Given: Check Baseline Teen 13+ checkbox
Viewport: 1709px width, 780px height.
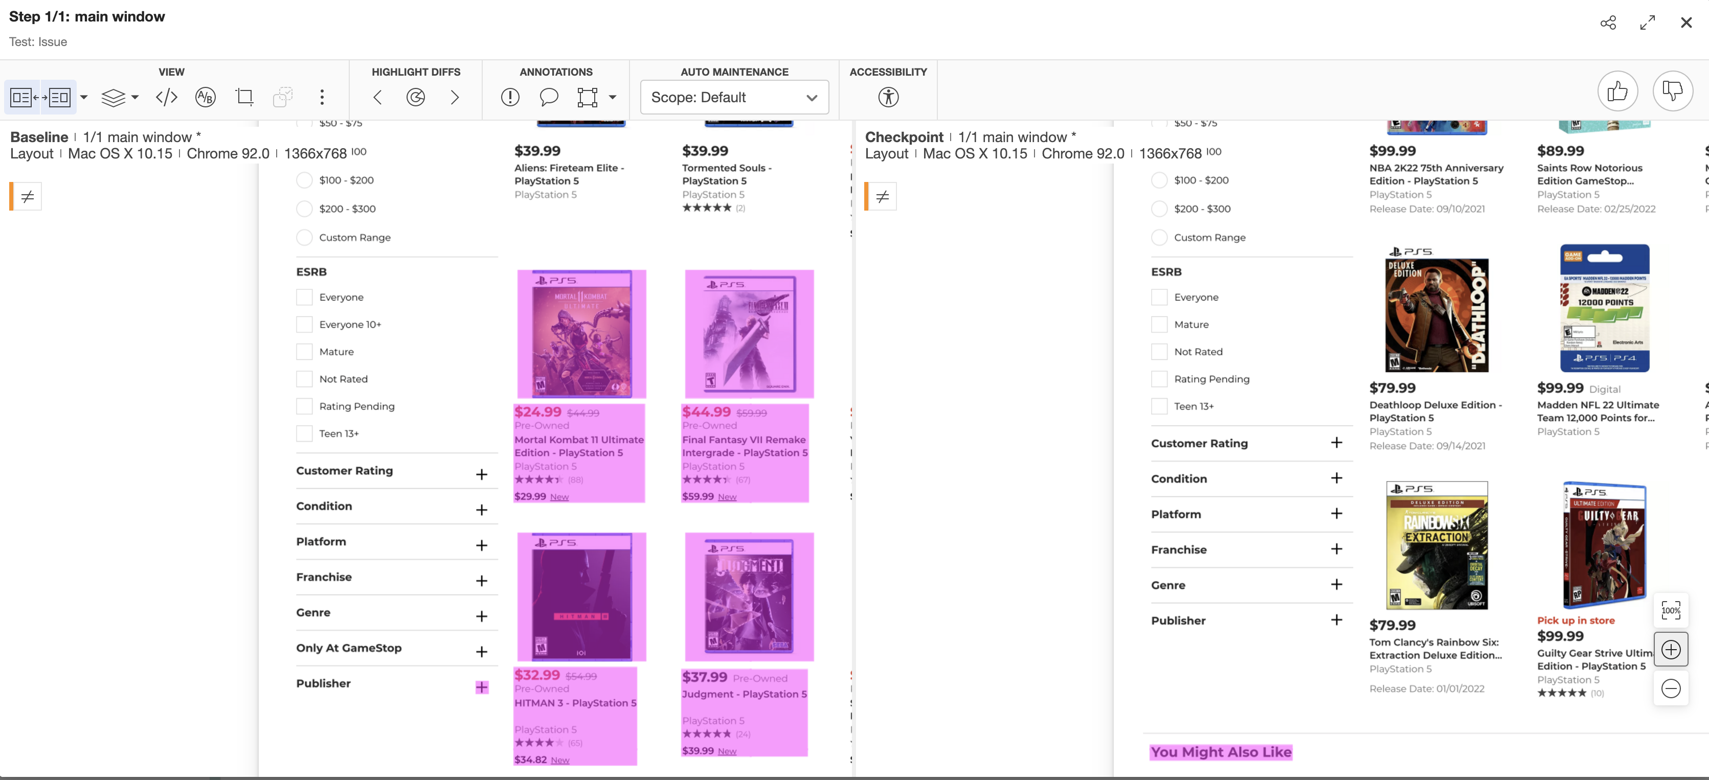Looking at the screenshot, I should pyautogui.click(x=304, y=434).
